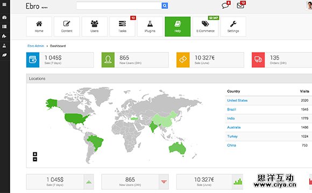Click the Ebro Admin breadcrumb link

coord(36,46)
